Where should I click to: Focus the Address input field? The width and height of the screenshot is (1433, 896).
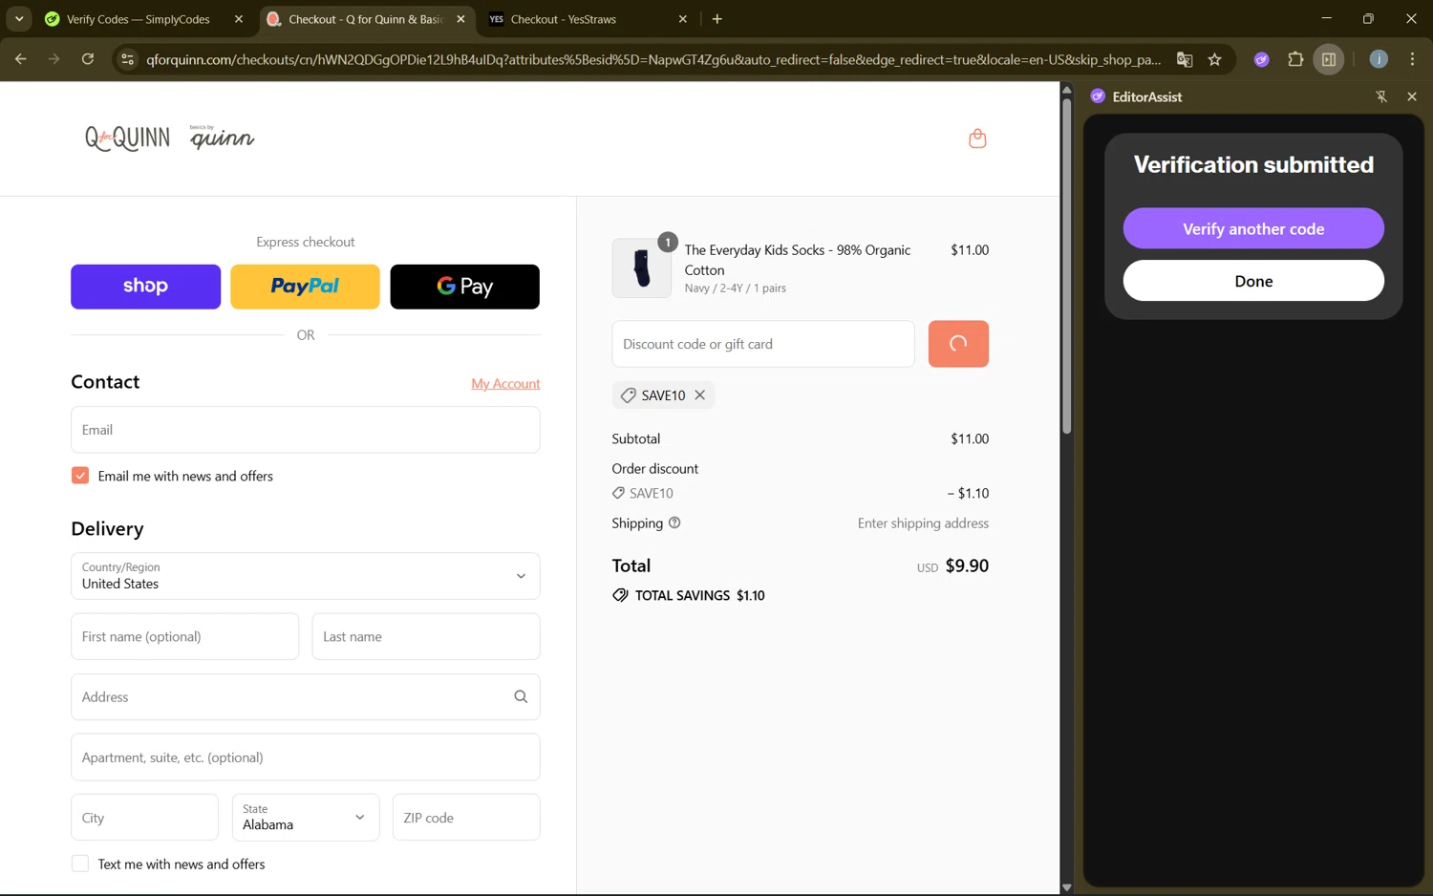click(306, 696)
